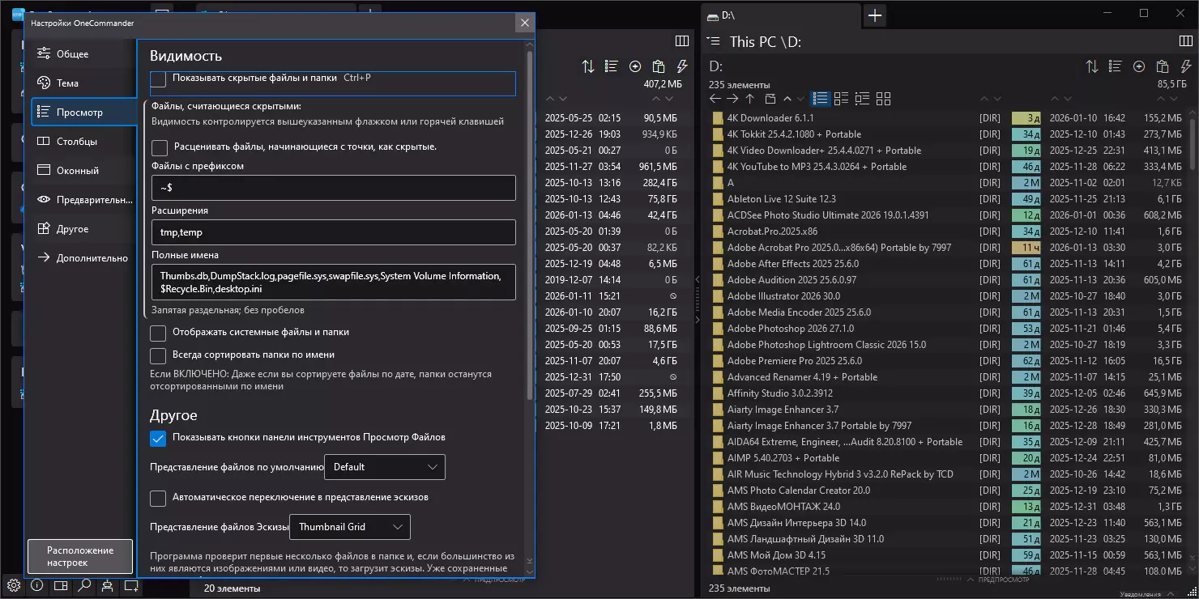Switch to the Тема settings section
Viewport: 1199px width, 599px height.
[x=67, y=83]
